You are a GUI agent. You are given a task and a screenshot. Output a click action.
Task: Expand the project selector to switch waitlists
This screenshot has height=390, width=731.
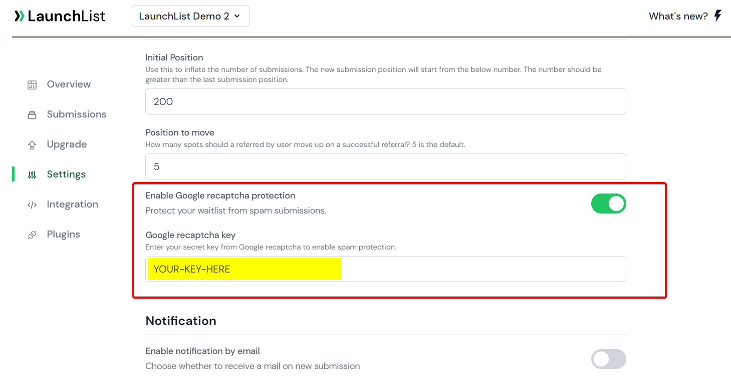[x=190, y=15]
